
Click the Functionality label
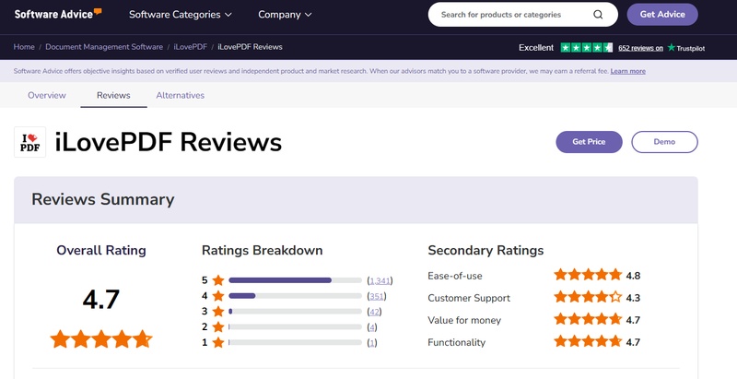click(x=456, y=343)
